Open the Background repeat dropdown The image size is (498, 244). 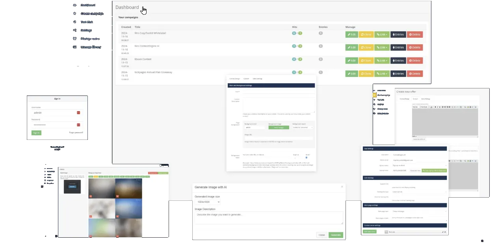click(x=302, y=127)
